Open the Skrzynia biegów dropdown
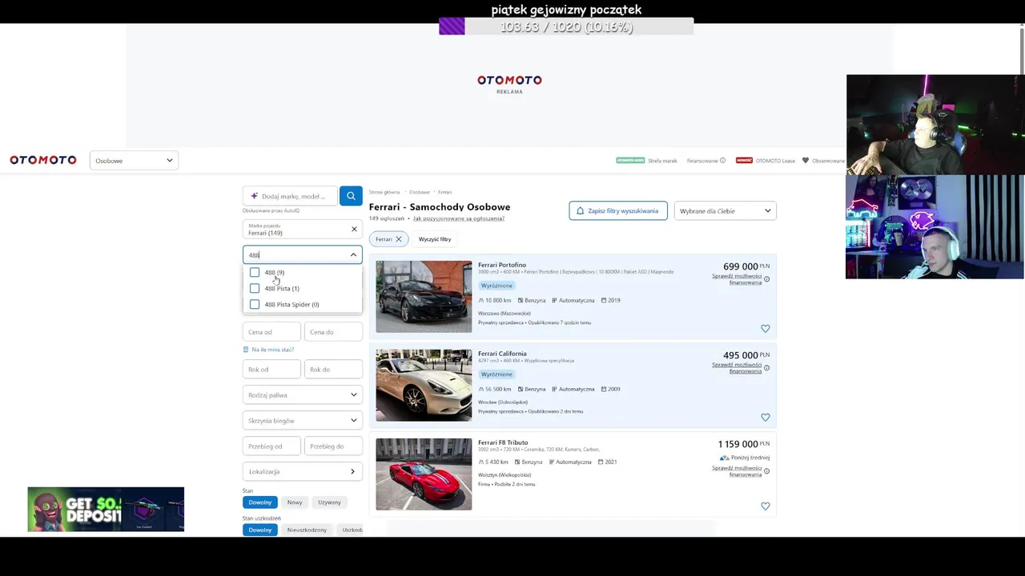Viewport: 1025px width, 576px height. point(303,421)
